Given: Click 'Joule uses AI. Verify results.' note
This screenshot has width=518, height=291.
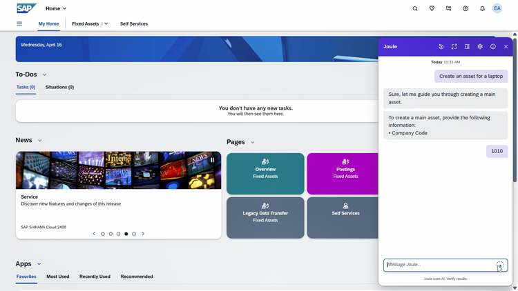Looking at the screenshot, I should click(x=445, y=279).
